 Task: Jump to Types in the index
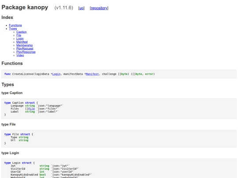coord(13,29)
